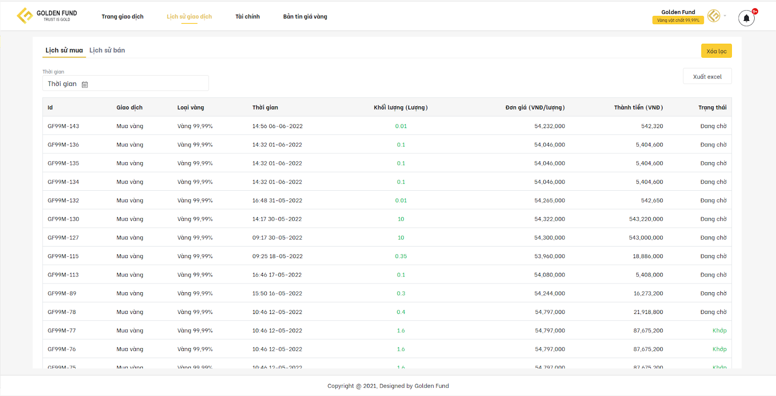Click Vàng 99,99% in GF99M-115 row
The width and height of the screenshot is (776, 396).
click(195, 256)
